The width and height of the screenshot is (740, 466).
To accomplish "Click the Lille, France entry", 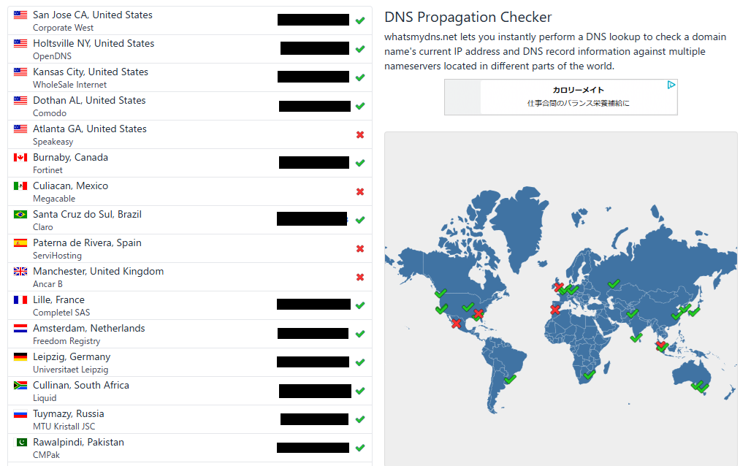I will pyautogui.click(x=190, y=305).
